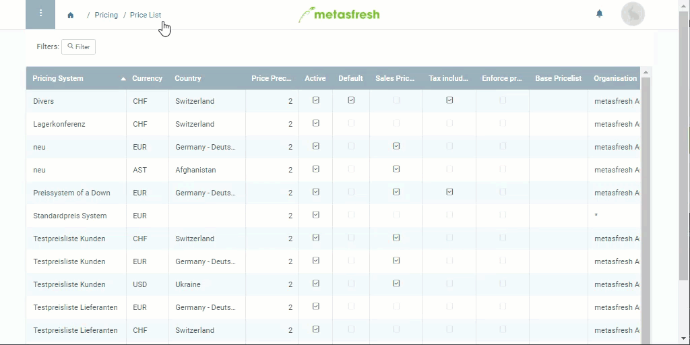Image resolution: width=690 pixels, height=345 pixels.
Task: Click the table scrollbar up arrow
Action: (x=646, y=72)
